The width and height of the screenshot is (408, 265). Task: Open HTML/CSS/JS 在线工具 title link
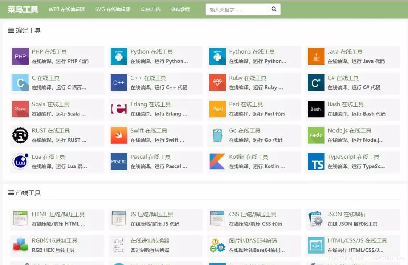(357, 240)
